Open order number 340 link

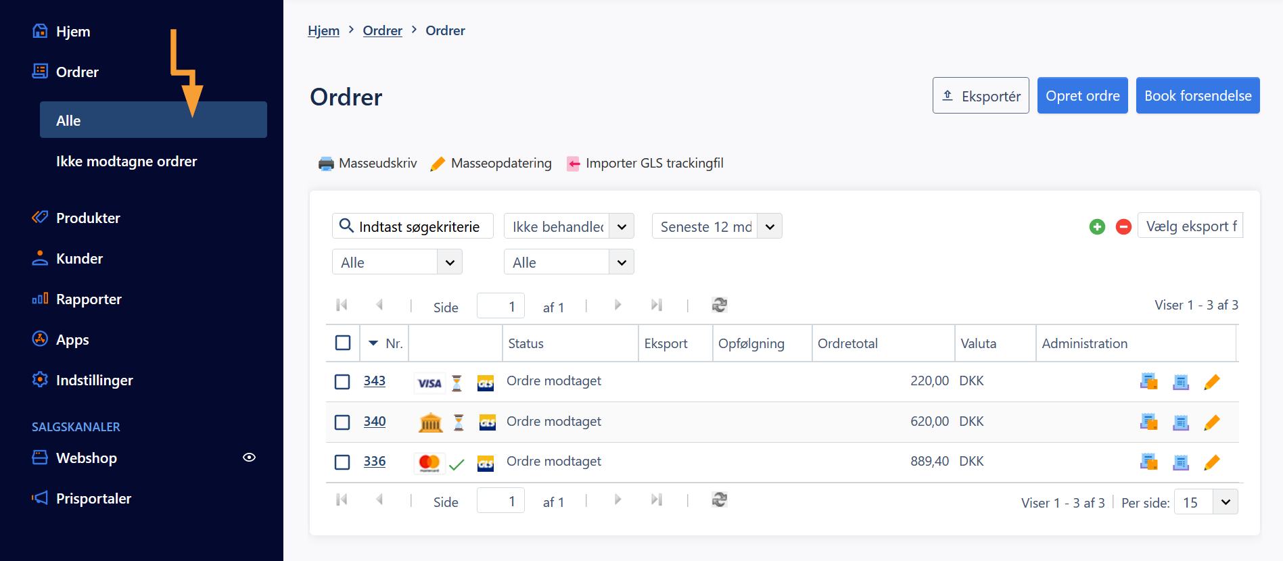pos(375,422)
